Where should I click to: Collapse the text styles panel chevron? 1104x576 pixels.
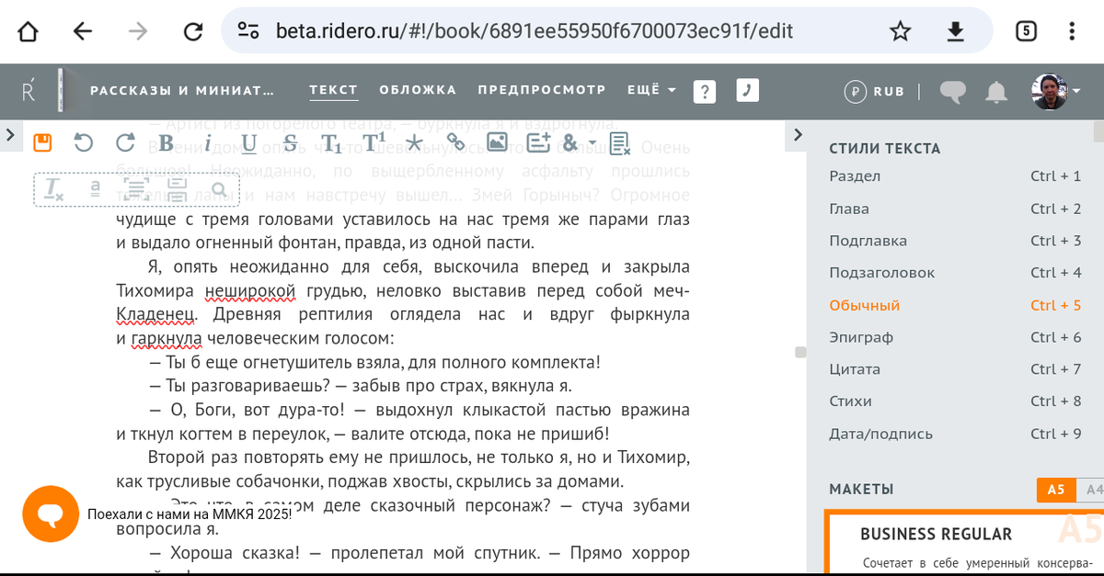[799, 135]
